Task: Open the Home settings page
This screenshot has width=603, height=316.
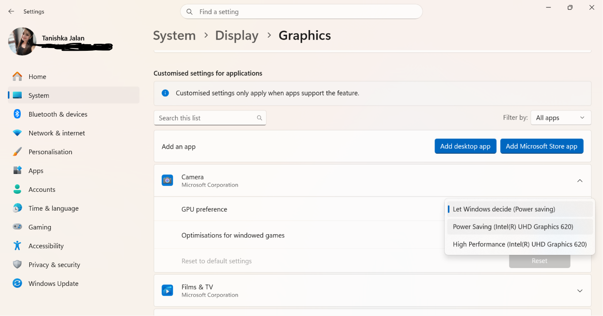Action: (x=73, y=76)
